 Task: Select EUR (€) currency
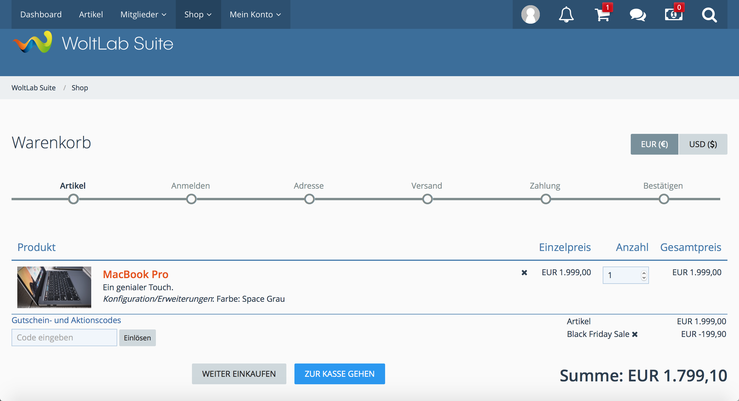[654, 144]
